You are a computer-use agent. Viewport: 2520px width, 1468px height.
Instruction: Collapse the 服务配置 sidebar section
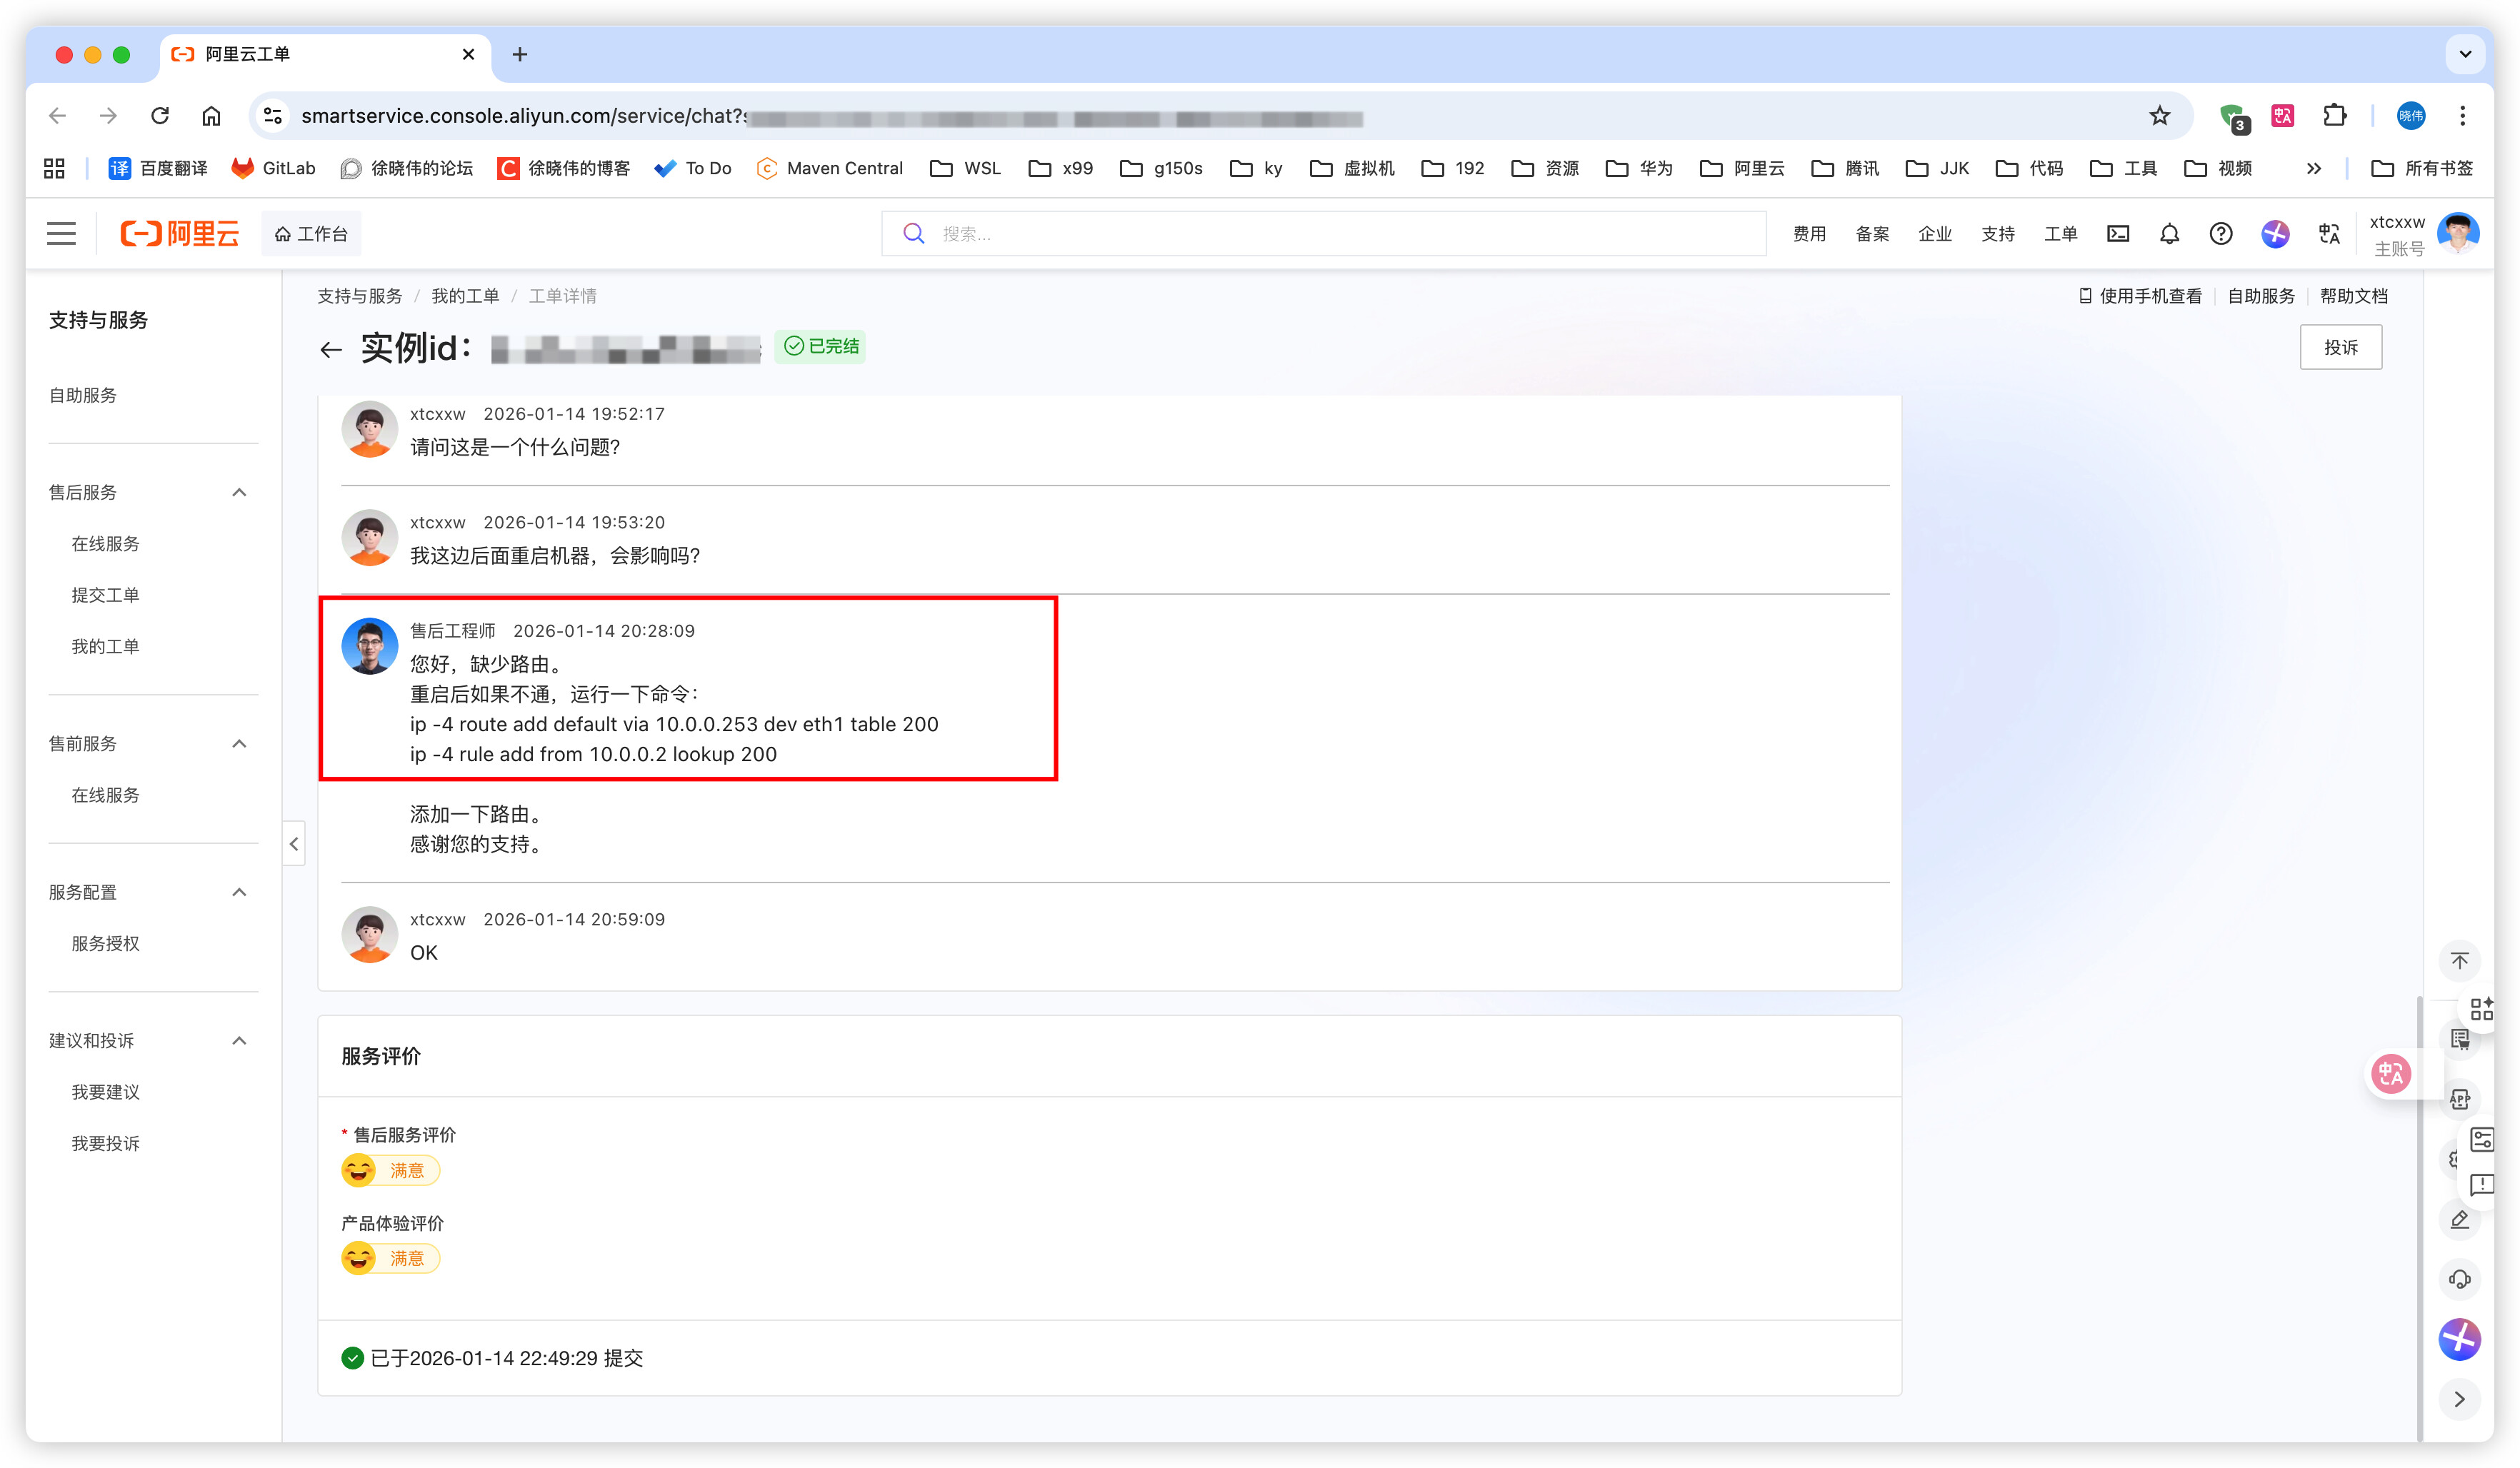tap(239, 893)
